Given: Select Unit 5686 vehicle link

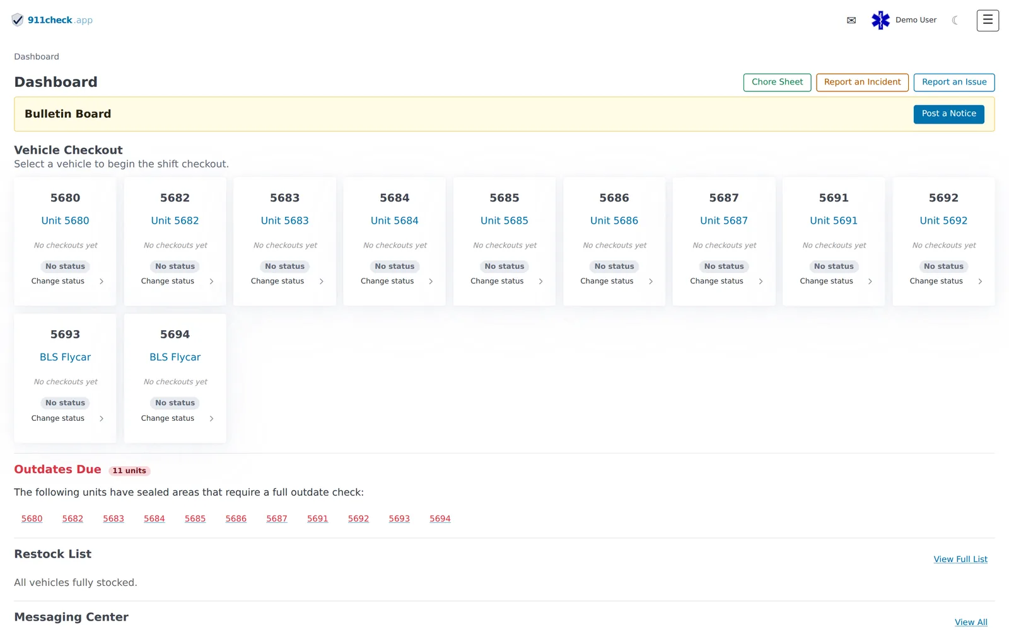Looking at the screenshot, I should (x=614, y=220).
